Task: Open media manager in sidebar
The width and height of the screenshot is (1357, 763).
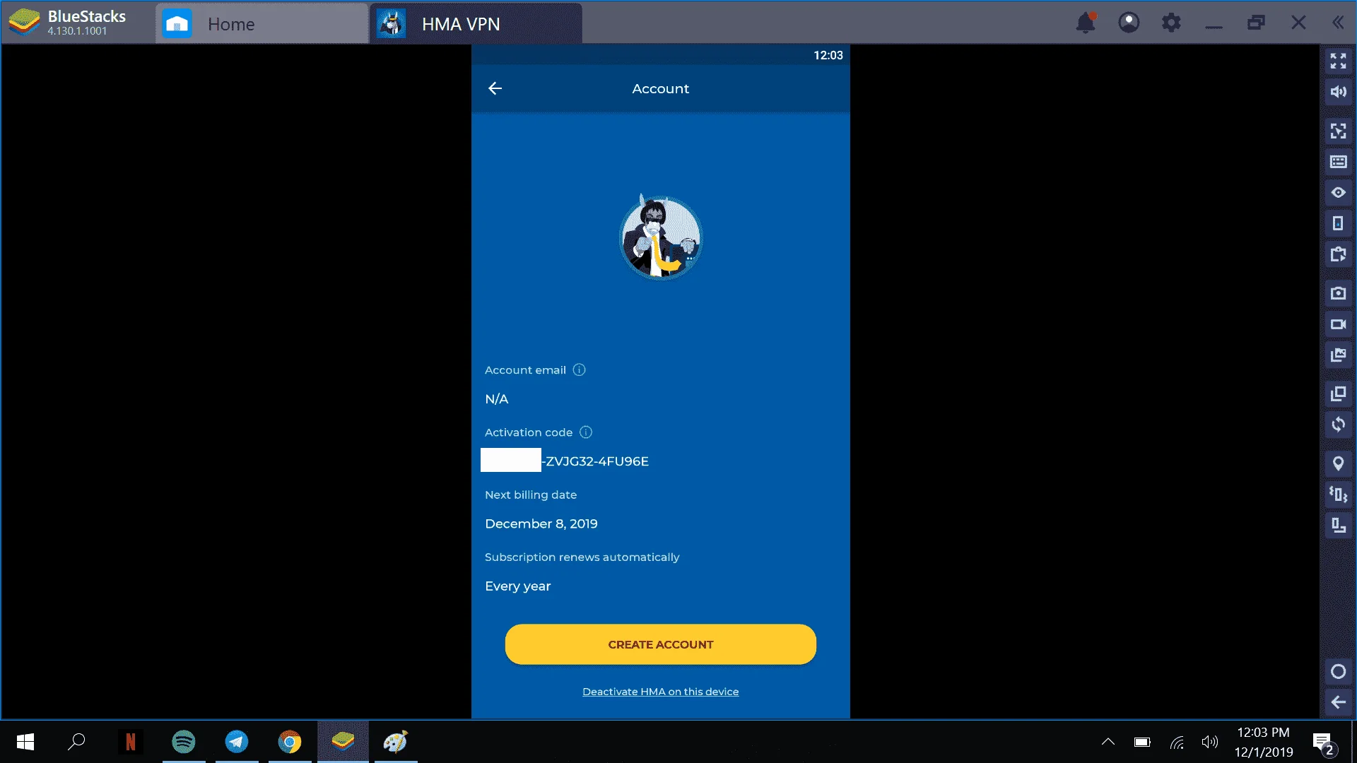Action: coord(1338,355)
